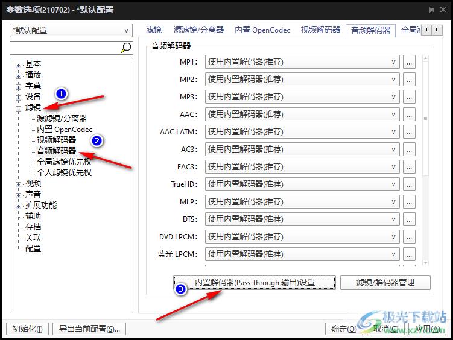The height and width of the screenshot is (340, 453).
Task: Click the 取消(C) cancel button
Action: tap(385, 329)
